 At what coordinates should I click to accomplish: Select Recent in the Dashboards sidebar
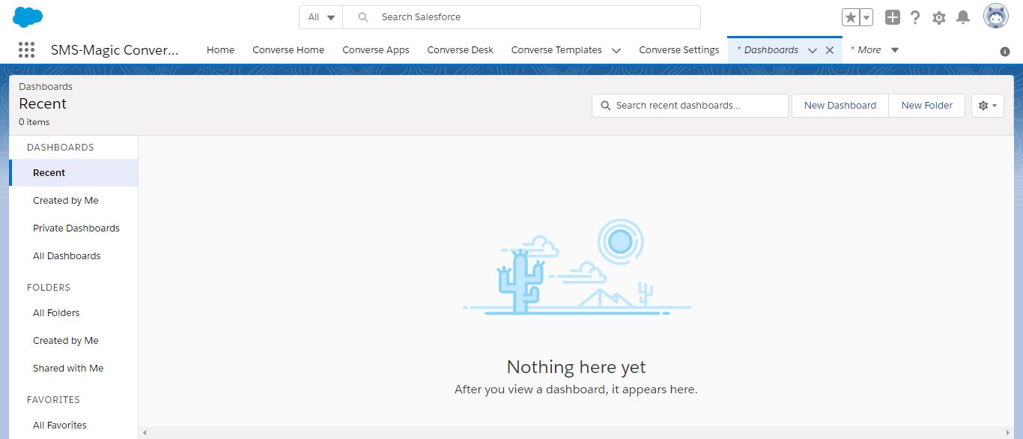(74, 172)
